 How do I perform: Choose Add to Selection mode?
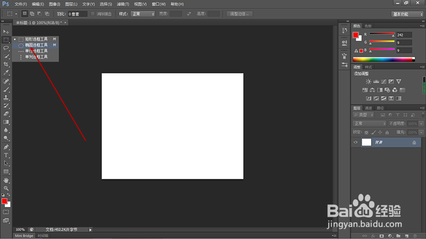point(32,14)
